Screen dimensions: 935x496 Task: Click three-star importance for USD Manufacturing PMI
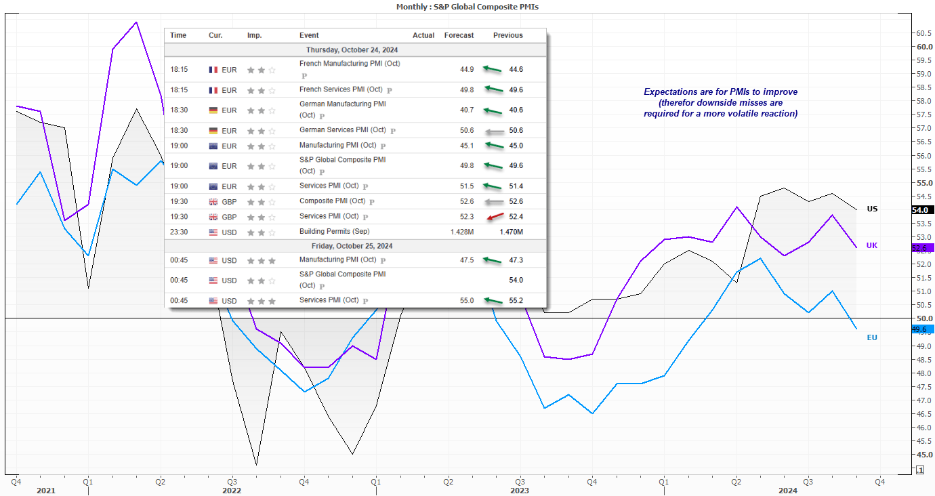(261, 260)
